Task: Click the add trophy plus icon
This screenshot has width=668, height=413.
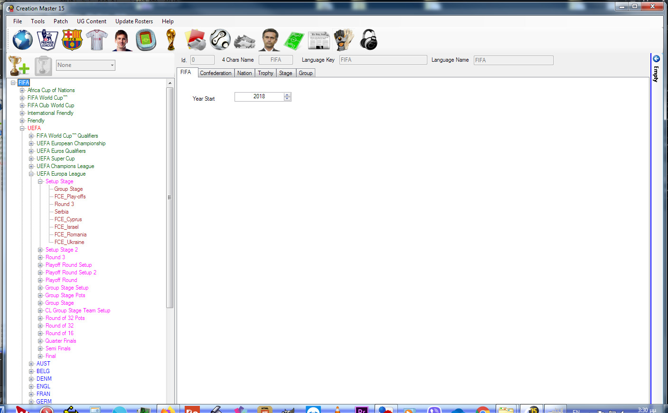Action: (19, 66)
